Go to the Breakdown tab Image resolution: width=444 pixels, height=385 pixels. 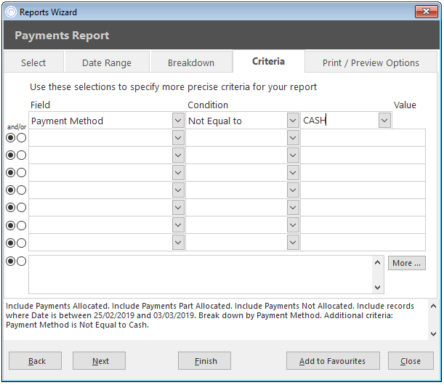click(191, 62)
